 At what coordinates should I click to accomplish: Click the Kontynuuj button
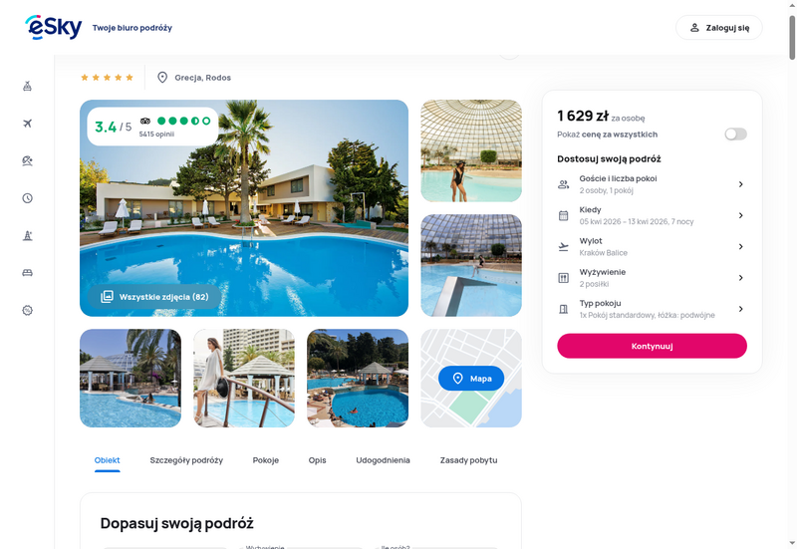click(652, 346)
